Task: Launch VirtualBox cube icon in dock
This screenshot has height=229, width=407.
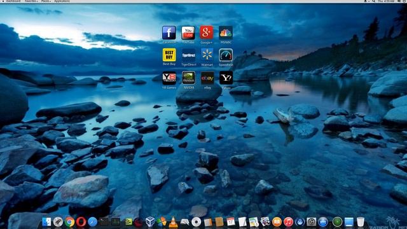Action: (150, 222)
